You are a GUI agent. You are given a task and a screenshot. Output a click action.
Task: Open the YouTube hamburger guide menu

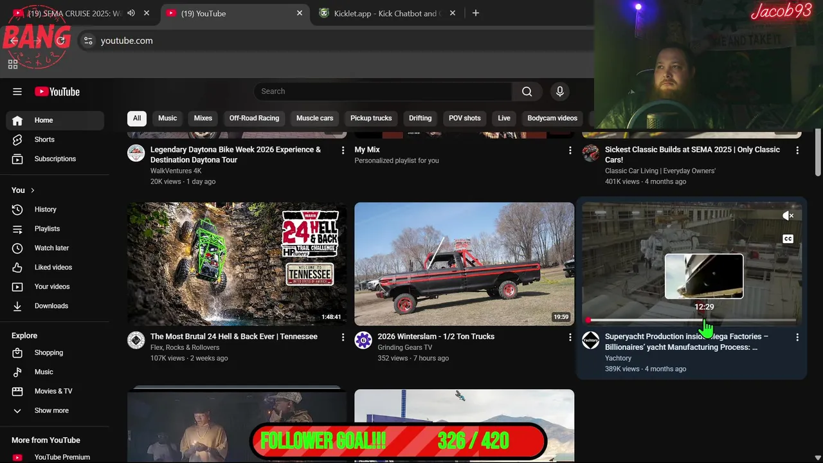[x=17, y=91]
